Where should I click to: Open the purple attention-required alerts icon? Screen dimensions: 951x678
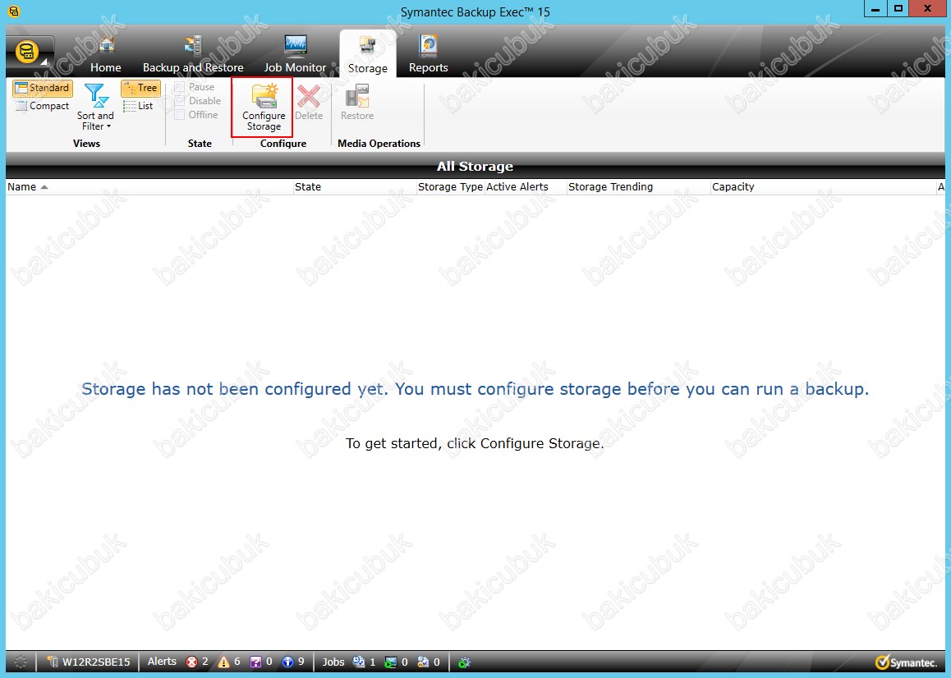click(256, 662)
